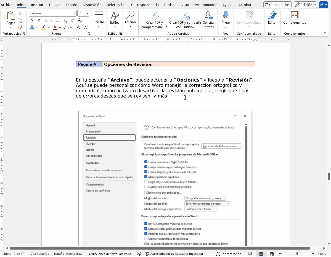Expand the Estilos gallery dropdown
Viewport: 331px width, 257px height.
pos(115,27)
